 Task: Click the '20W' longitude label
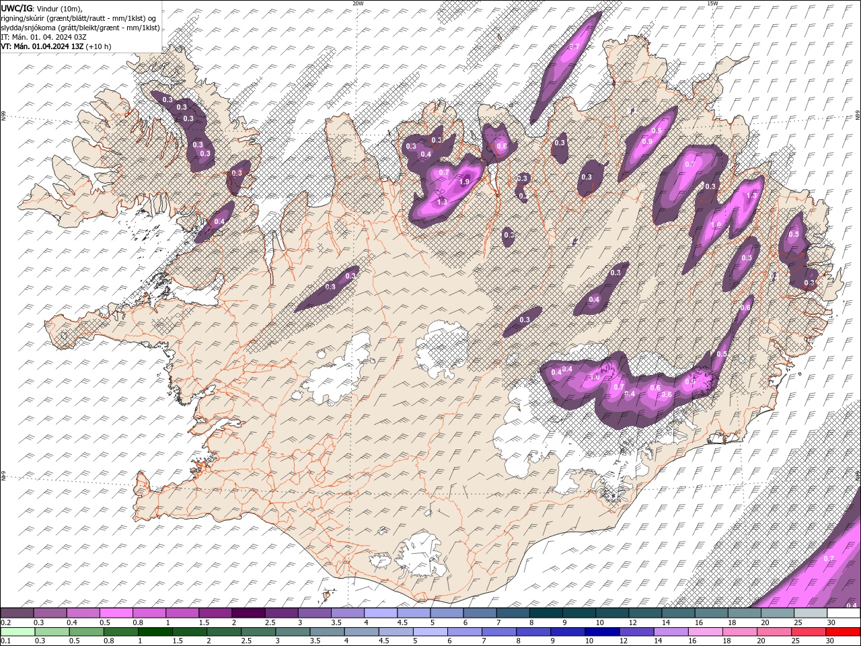(358, 3)
